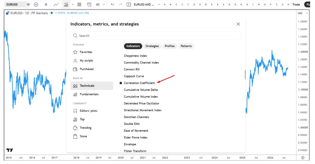Add the Donchian Channels indicator
Screen dimensions: 315x164
(136, 117)
